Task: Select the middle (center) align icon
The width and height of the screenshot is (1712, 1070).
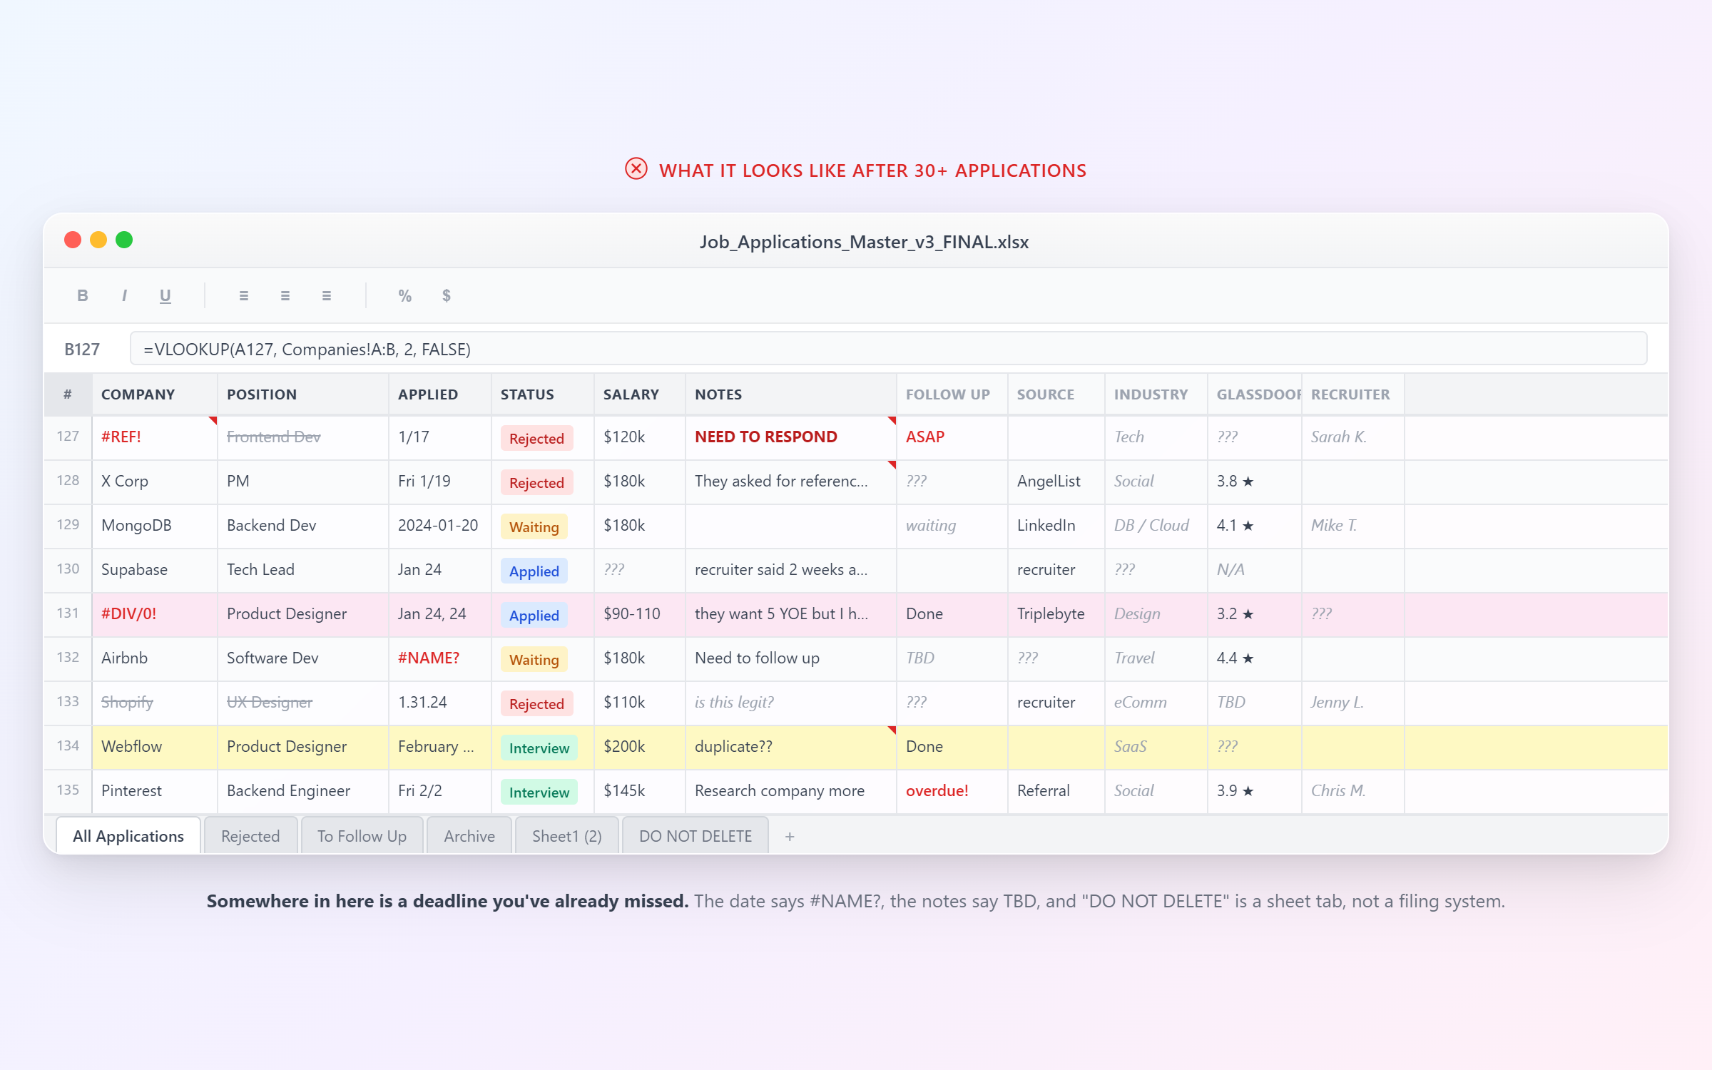Action: [x=285, y=295]
